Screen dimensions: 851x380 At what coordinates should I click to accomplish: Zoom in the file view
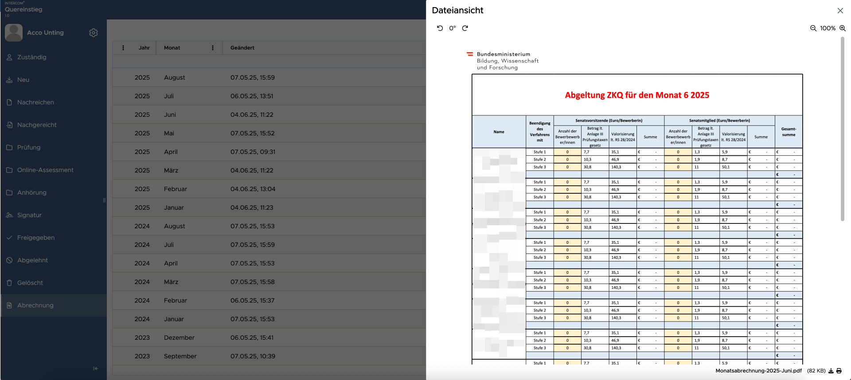pos(843,28)
